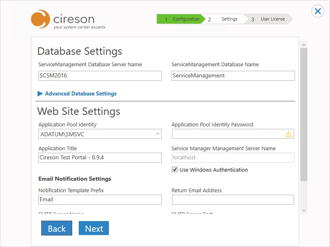
Task: Close the installer with the X icon
Action: (318, 11)
